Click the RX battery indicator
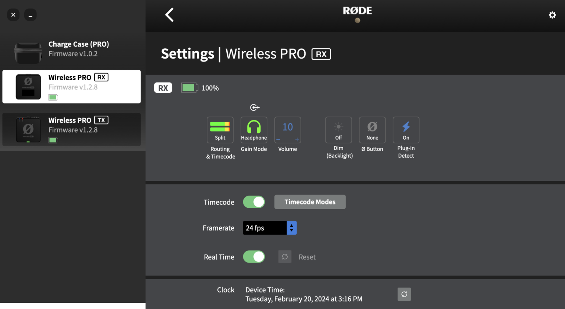This screenshot has height=309, width=565. (189, 88)
